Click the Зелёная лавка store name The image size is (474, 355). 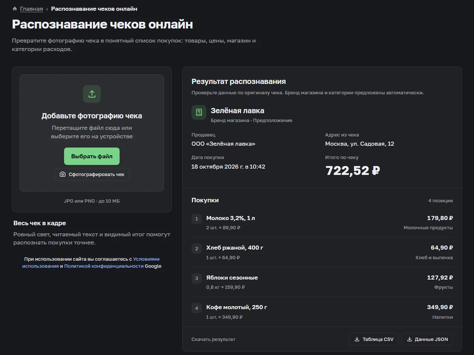pyautogui.click(x=237, y=111)
